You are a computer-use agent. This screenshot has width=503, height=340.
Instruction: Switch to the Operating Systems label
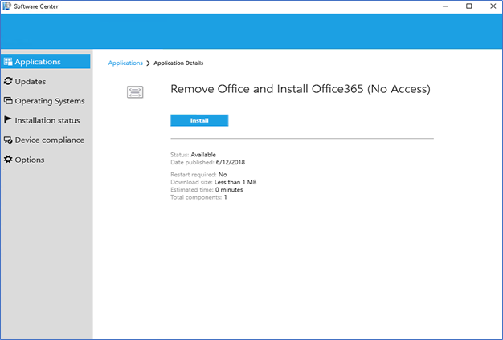click(49, 101)
